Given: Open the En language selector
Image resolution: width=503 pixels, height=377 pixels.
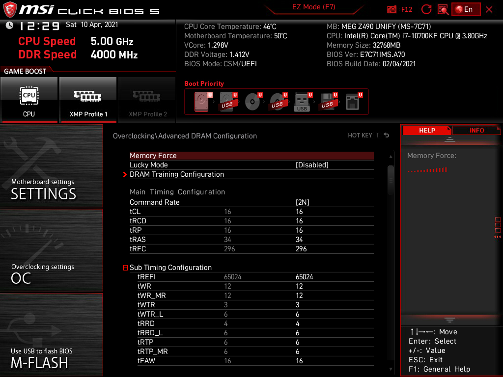Looking at the screenshot, I should pyautogui.click(x=466, y=9).
